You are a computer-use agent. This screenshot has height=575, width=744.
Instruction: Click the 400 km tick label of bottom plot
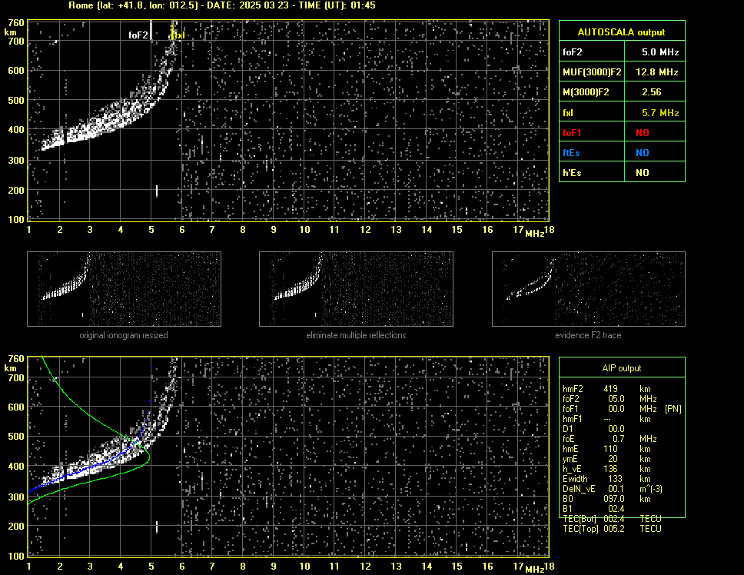16,467
